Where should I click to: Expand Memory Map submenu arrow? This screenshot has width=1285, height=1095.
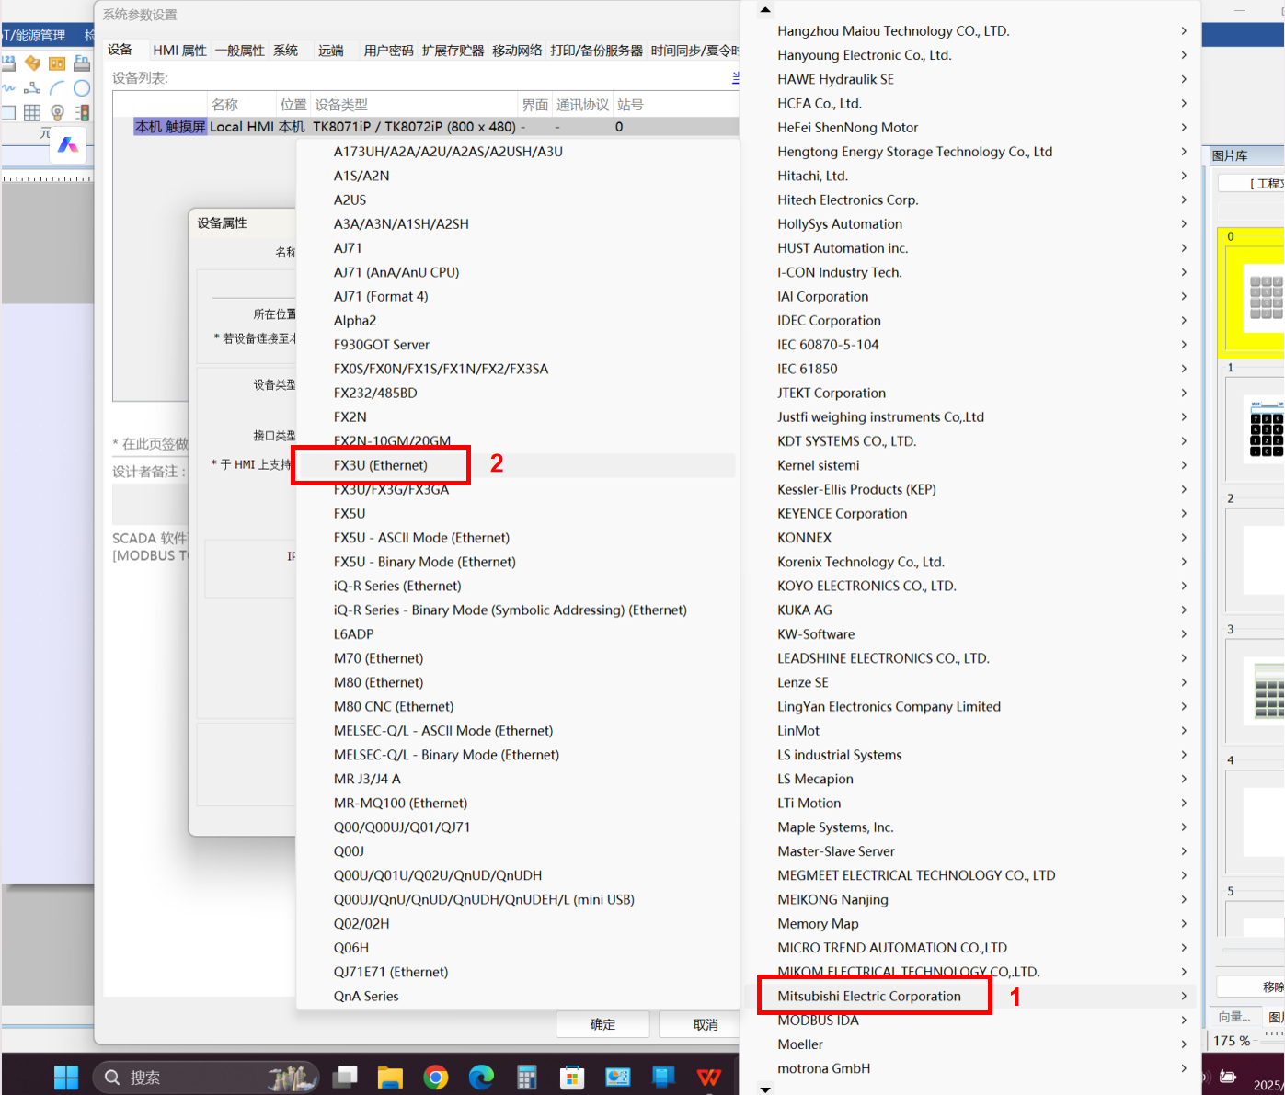(1184, 923)
